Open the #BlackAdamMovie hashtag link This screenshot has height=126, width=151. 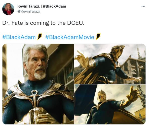[x=69, y=37]
